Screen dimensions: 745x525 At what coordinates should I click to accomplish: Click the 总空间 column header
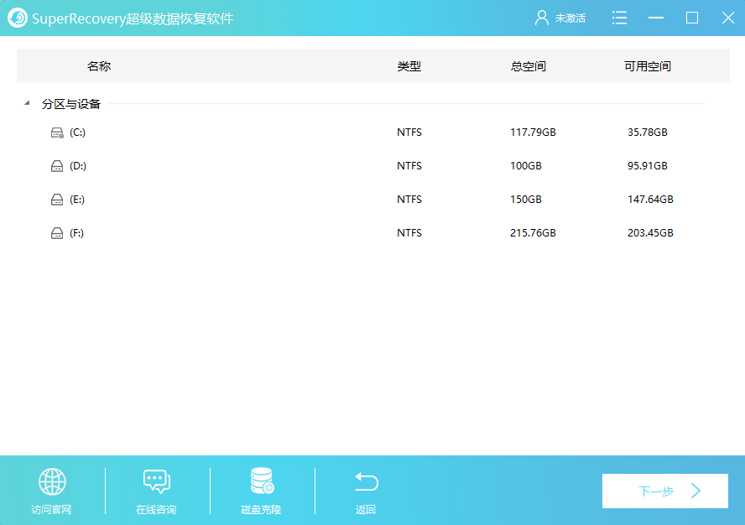point(529,66)
